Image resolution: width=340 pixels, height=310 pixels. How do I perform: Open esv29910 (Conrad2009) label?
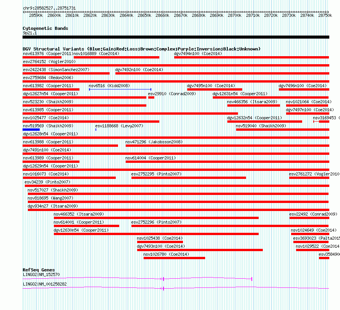tap(172, 94)
